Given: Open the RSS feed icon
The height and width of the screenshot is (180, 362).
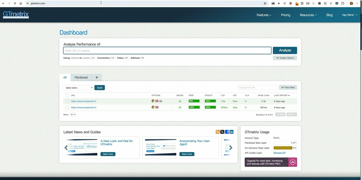Looking at the screenshot, I should tap(218, 132).
